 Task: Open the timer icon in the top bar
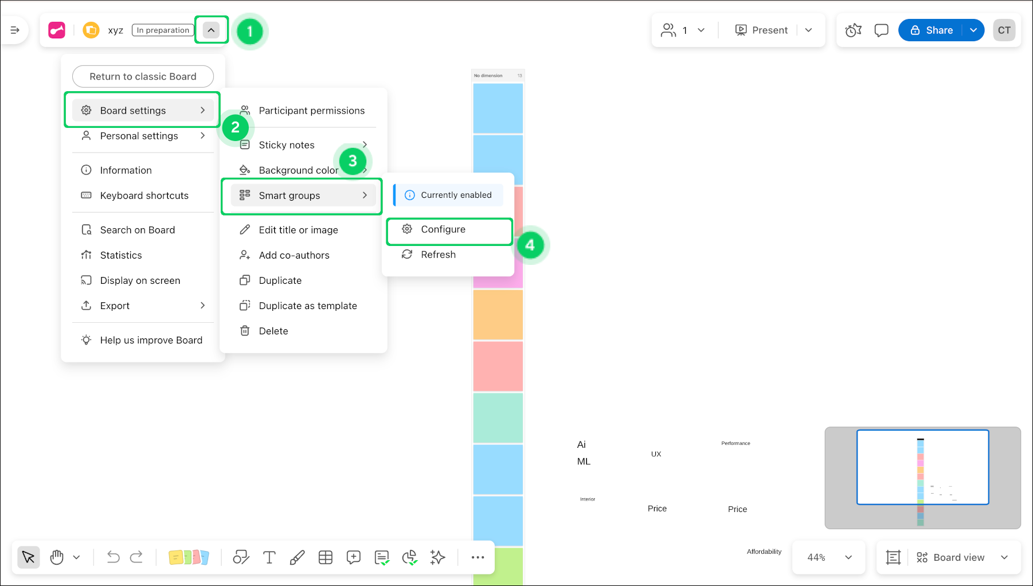[x=853, y=30]
